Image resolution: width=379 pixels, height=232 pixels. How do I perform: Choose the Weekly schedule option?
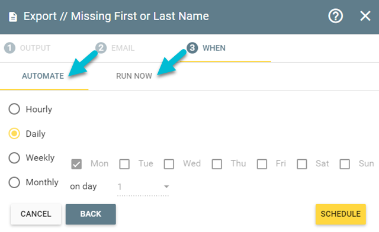pyautogui.click(x=14, y=158)
